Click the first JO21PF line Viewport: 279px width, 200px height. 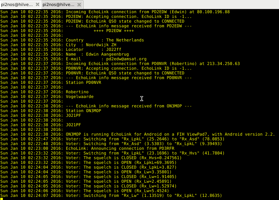click(x=73, y=116)
